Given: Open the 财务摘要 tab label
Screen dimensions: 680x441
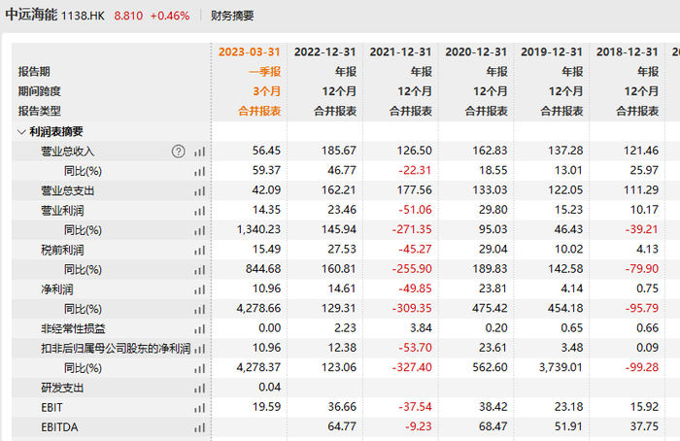Looking at the screenshot, I should pyautogui.click(x=232, y=17).
